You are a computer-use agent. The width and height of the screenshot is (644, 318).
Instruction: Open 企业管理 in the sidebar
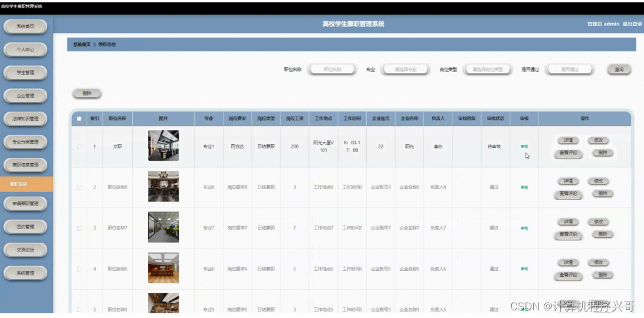coord(25,95)
